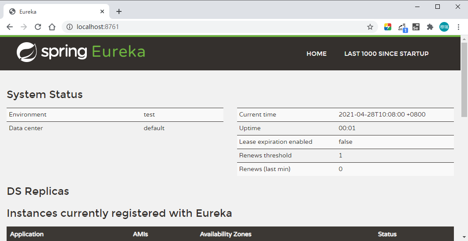Click the AMIs column header
Screen dimensions: 468x241
click(140, 234)
